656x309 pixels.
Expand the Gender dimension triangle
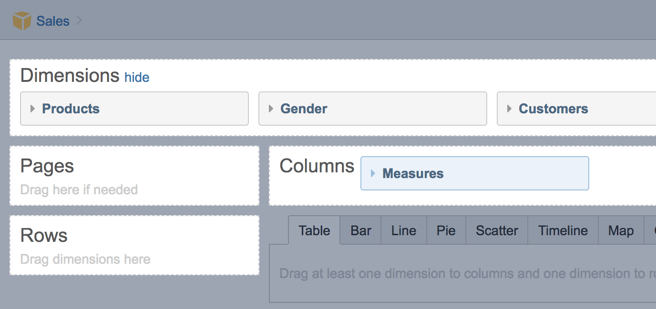point(271,109)
